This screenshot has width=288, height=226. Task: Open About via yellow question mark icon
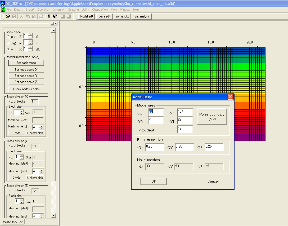click(x=49, y=16)
